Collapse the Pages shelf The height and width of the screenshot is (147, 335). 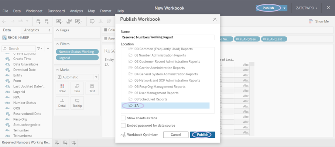(58, 30)
